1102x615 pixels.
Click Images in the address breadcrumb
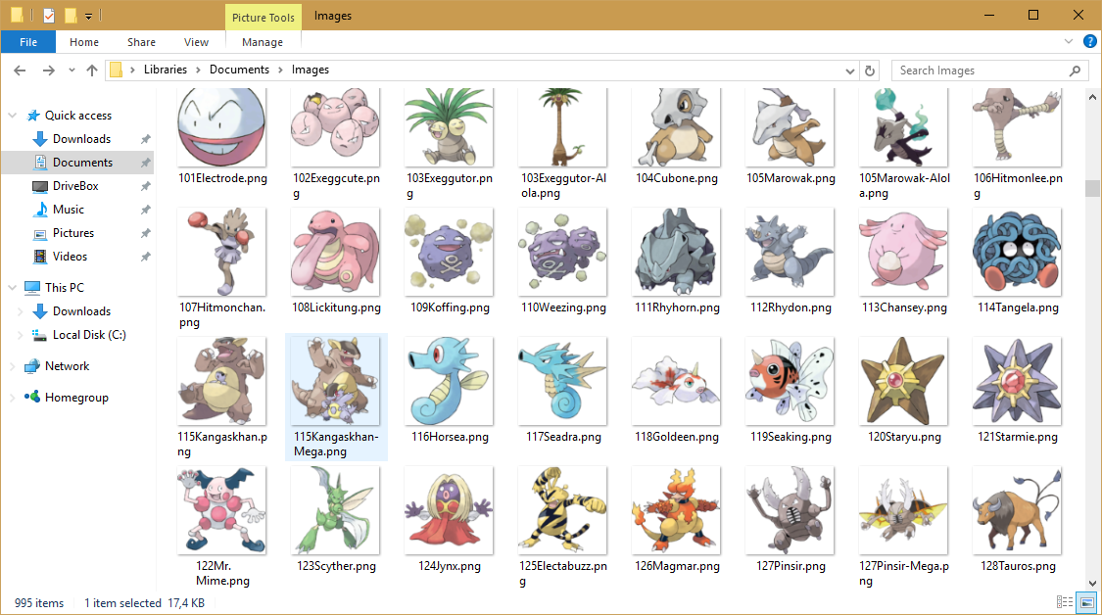pyautogui.click(x=310, y=70)
